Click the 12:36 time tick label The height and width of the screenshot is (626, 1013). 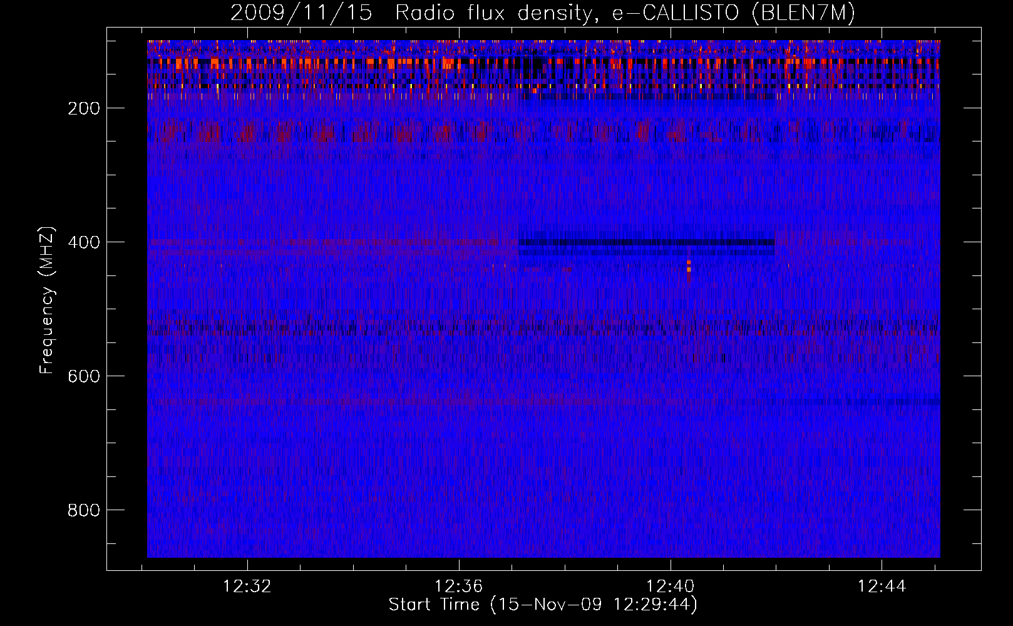pos(459,587)
